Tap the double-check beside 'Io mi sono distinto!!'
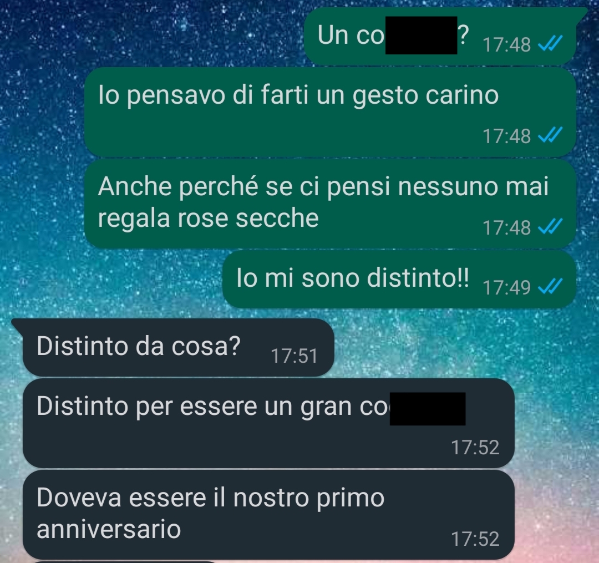Screen dimensions: 599x563 (x=550, y=286)
